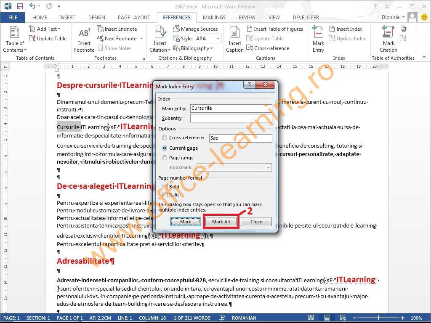Click Insert Citation icon
The width and height of the screenshot is (431, 323).
pyautogui.click(x=160, y=39)
